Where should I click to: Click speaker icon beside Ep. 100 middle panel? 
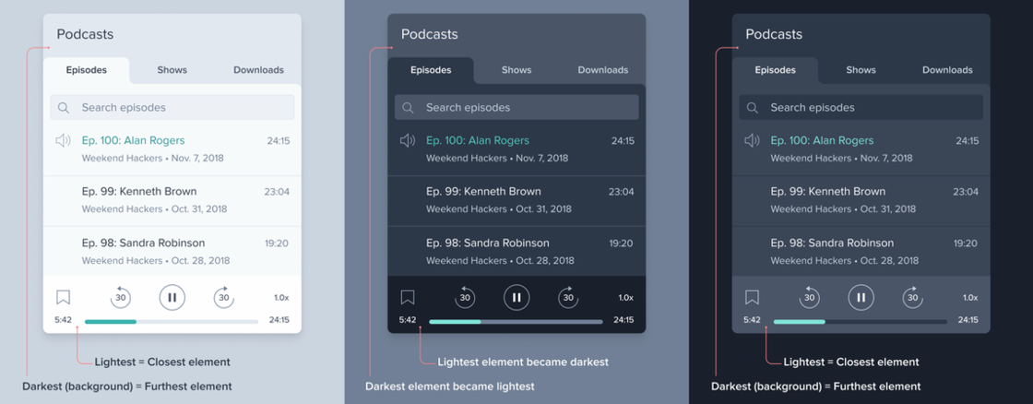coord(408,140)
